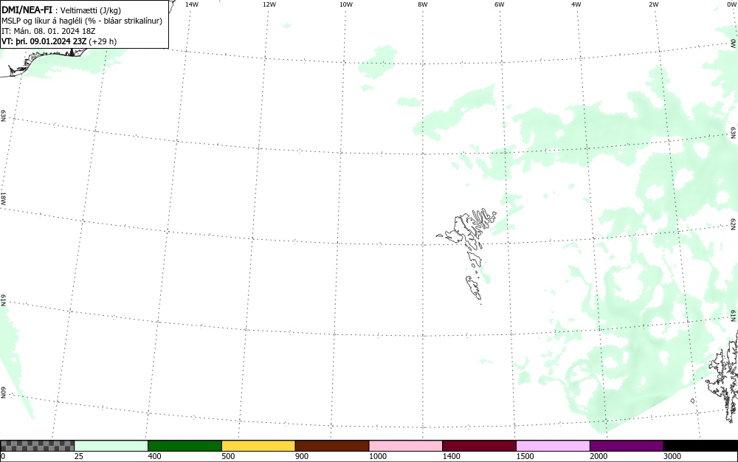Click the brown 900–1000 legend swatch
Image resolution: width=738 pixels, height=462 pixels.
332,446
